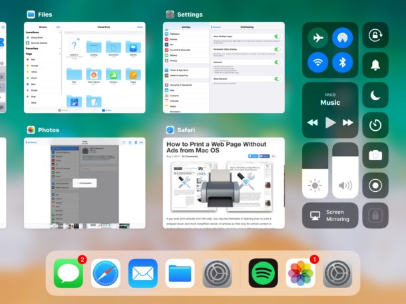Go back to General in Settings card
Image resolution: width=406 pixels, height=304 pixels.
(x=216, y=27)
